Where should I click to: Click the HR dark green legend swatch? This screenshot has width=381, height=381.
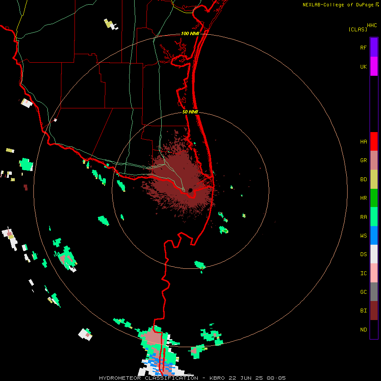374,198
